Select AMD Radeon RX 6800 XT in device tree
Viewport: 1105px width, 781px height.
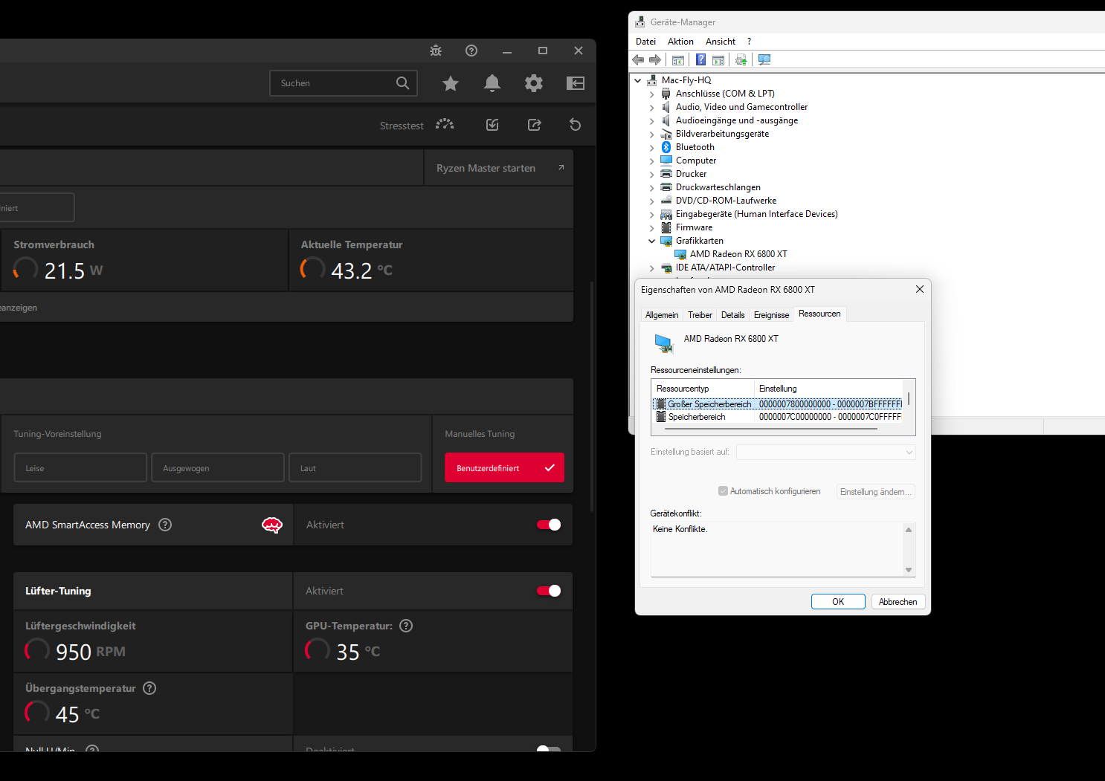(738, 254)
